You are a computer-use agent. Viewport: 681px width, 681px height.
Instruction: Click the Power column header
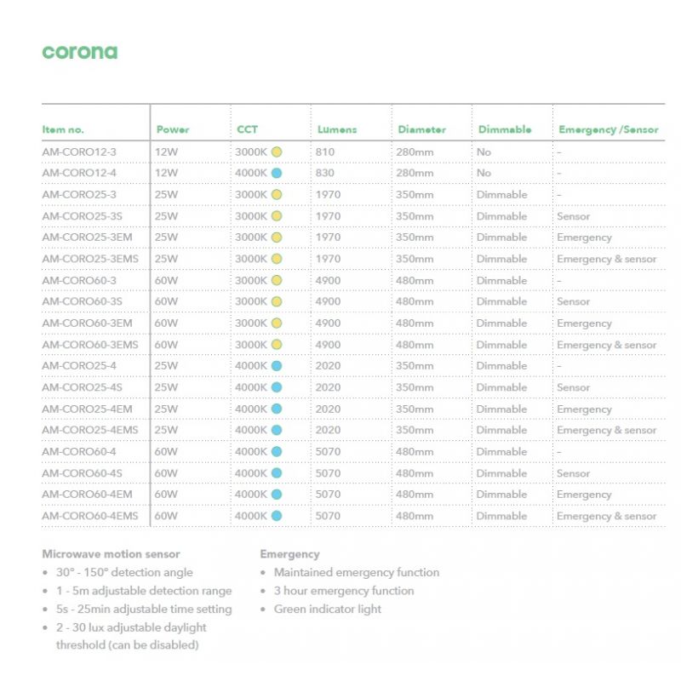point(173,129)
